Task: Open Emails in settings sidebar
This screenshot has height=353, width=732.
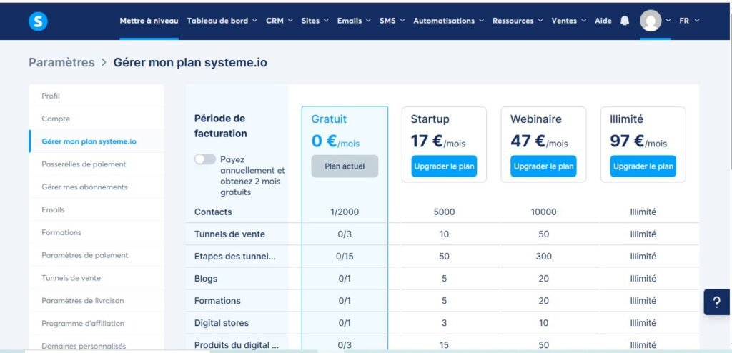Action: click(x=97, y=209)
